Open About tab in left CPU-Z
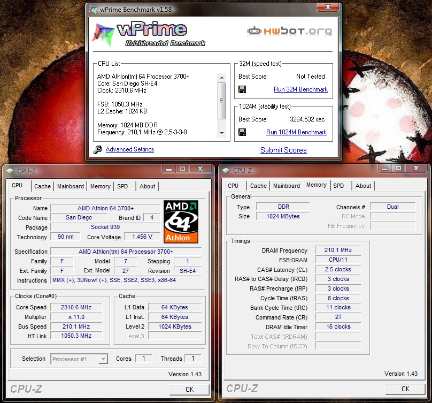 click(x=147, y=186)
